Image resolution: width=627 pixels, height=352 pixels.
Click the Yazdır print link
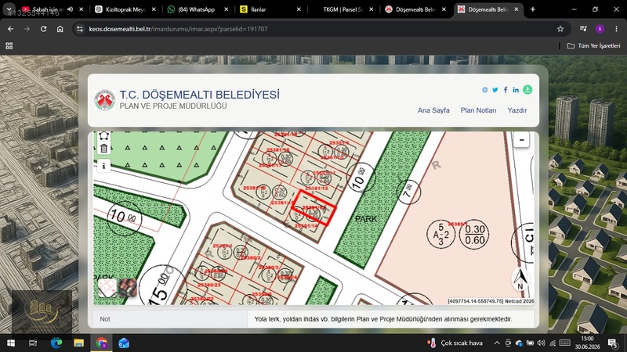pos(517,110)
